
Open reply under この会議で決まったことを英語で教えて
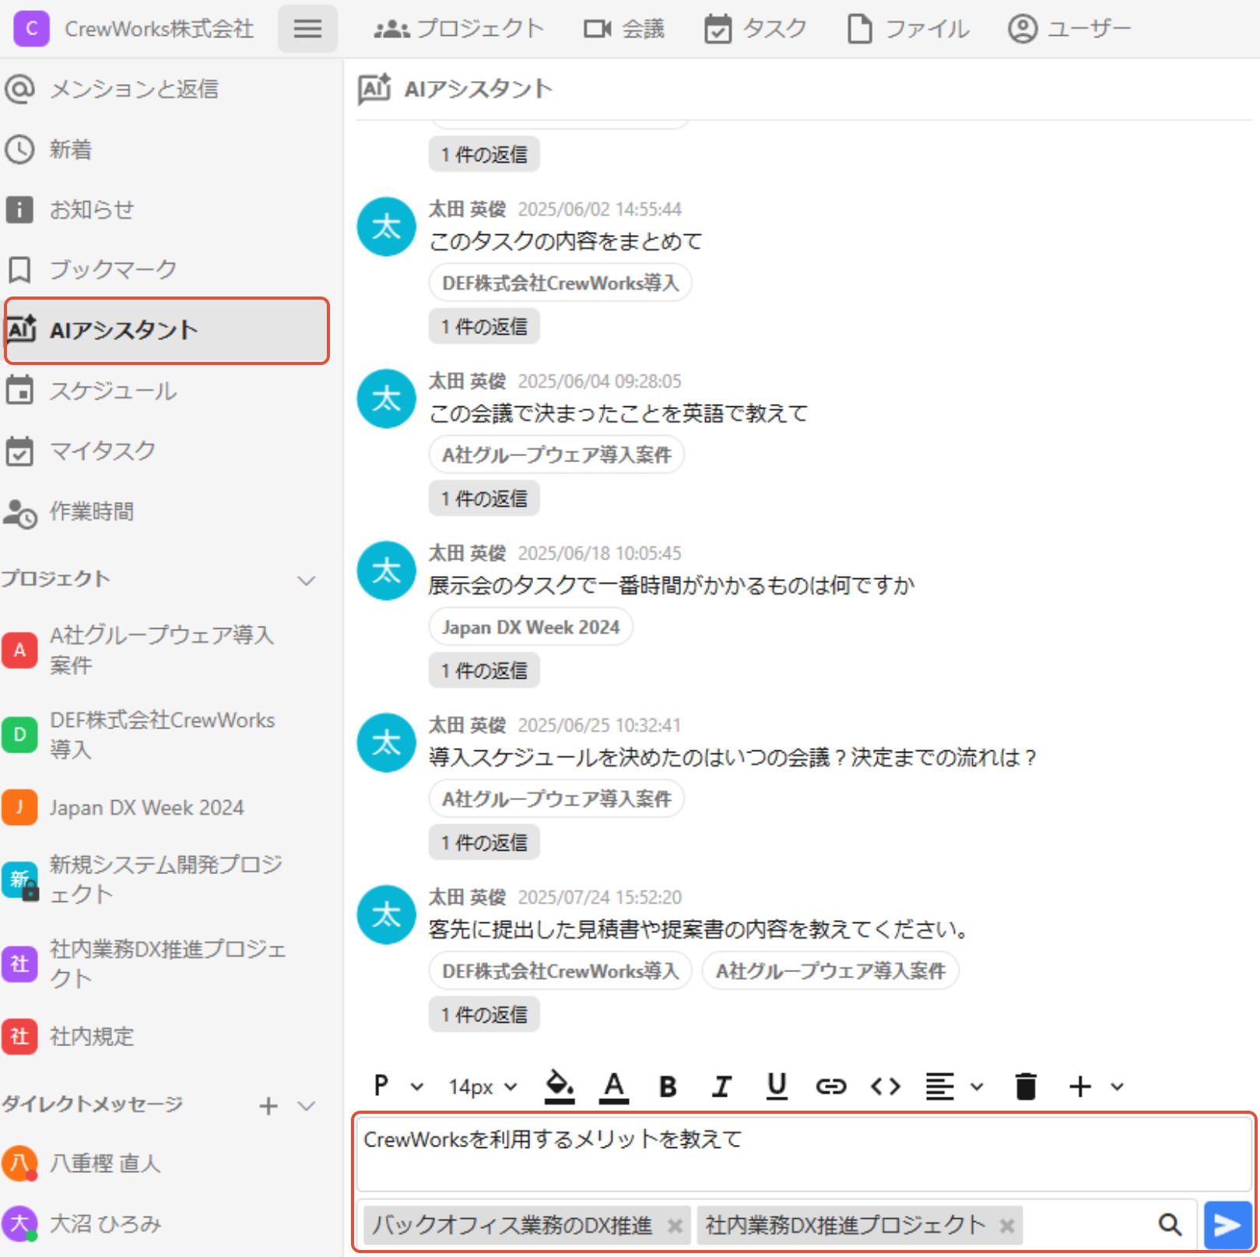coord(484,498)
